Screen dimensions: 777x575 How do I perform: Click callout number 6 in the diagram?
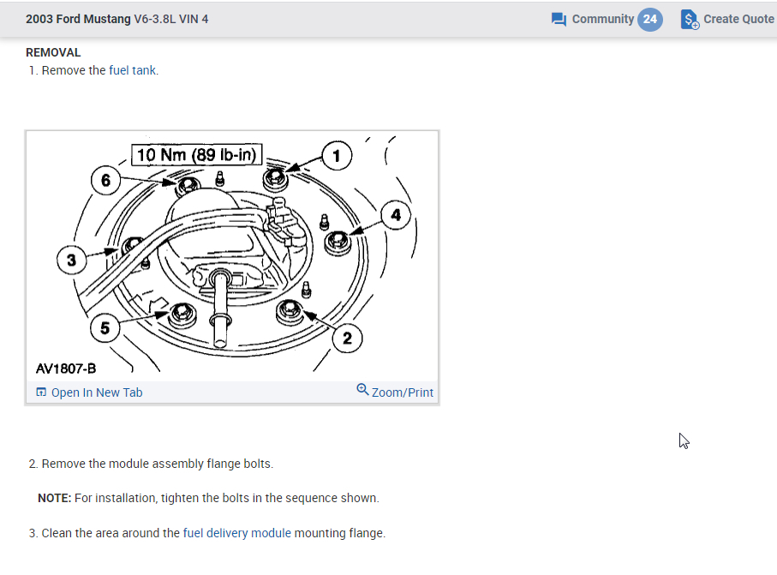pyautogui.click(x=105, y=180)
